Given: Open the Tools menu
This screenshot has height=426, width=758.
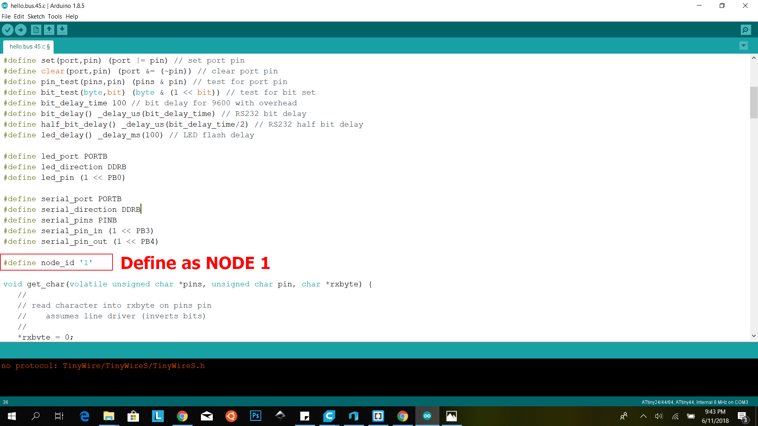Looking at the screenshot, I should [x=55, y=17].
